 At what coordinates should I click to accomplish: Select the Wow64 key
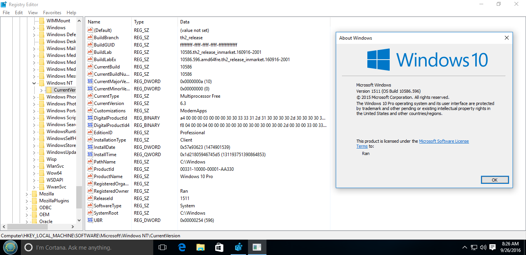click(x=54, y=173)
